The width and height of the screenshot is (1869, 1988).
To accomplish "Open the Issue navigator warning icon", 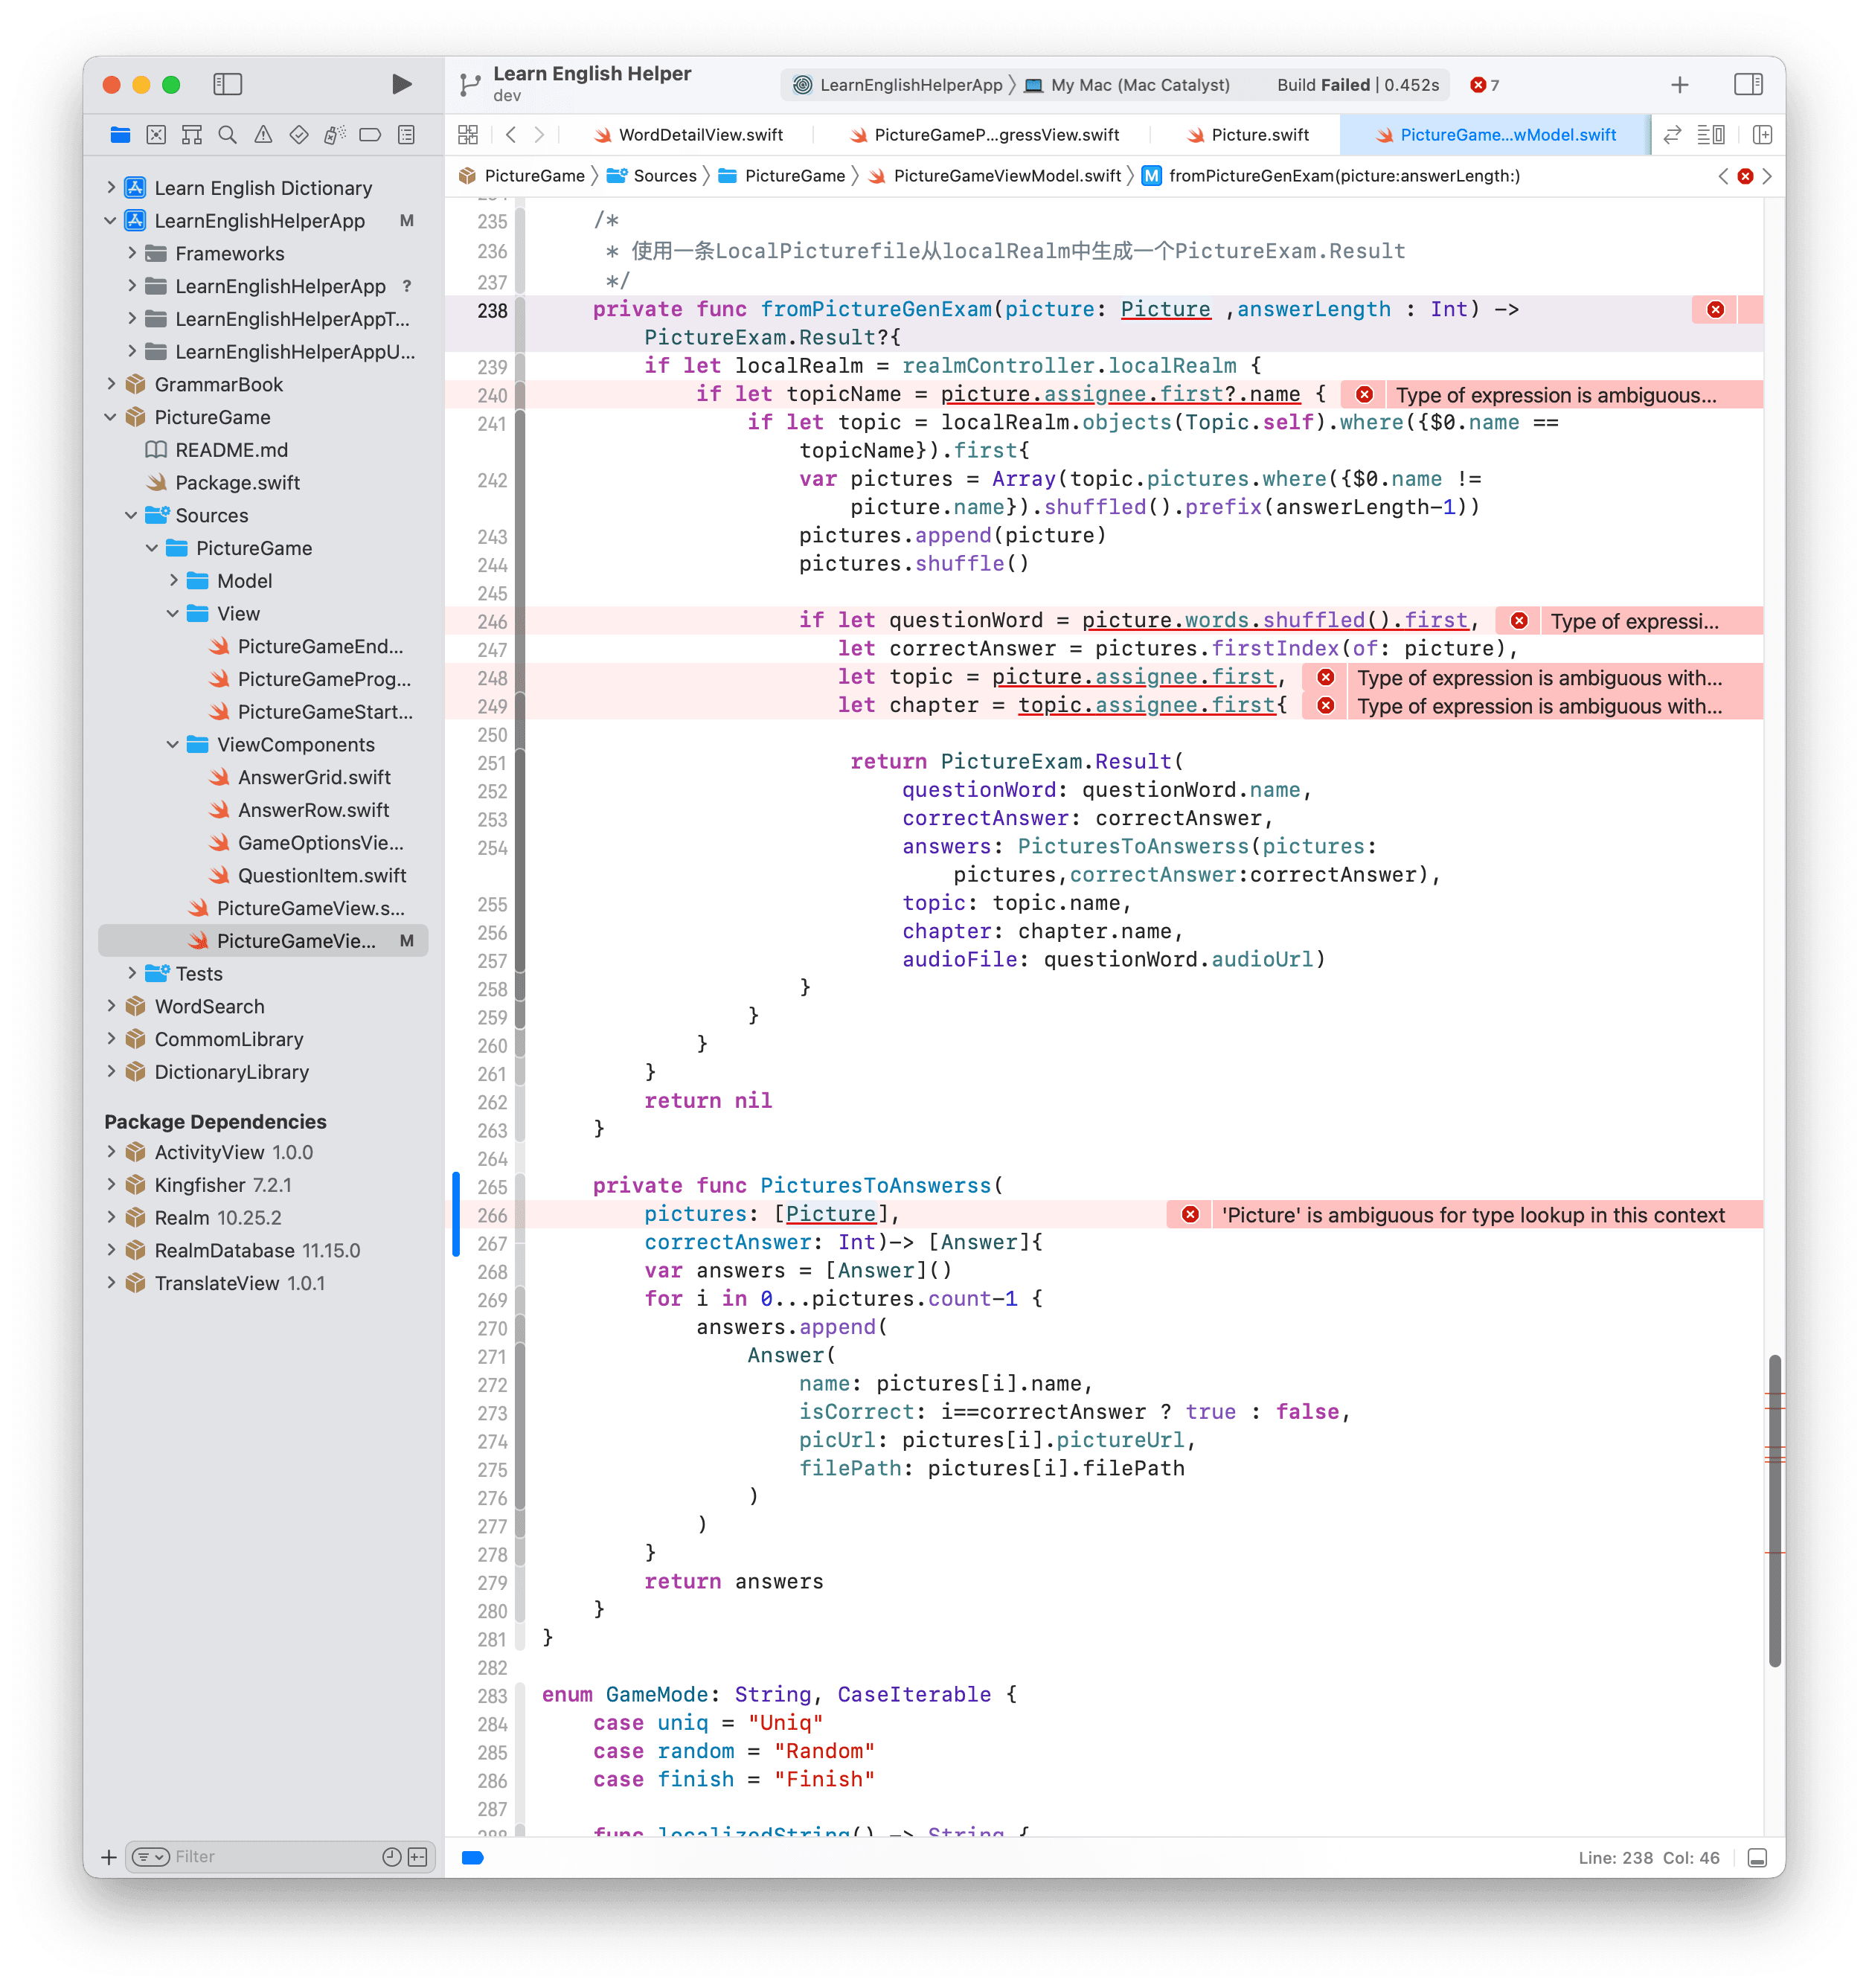I will pos(263,135).
